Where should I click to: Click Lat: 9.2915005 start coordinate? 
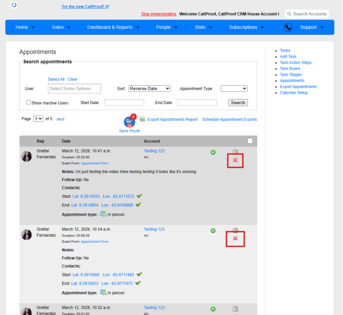(x=86, y=275)
